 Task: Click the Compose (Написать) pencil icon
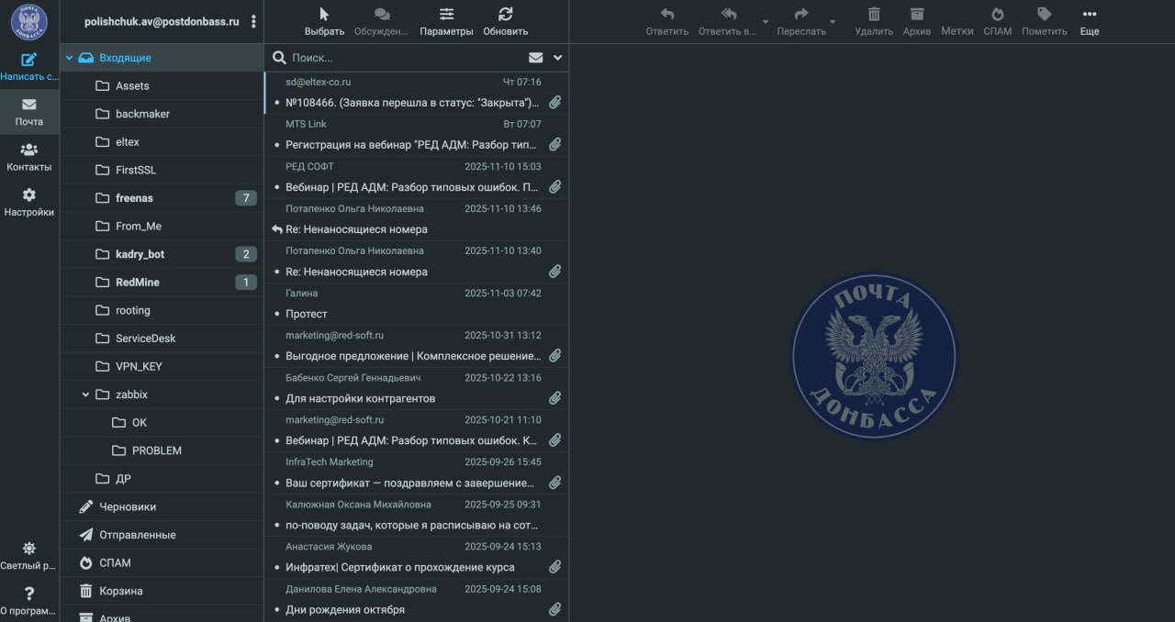[x=28, y=60]
